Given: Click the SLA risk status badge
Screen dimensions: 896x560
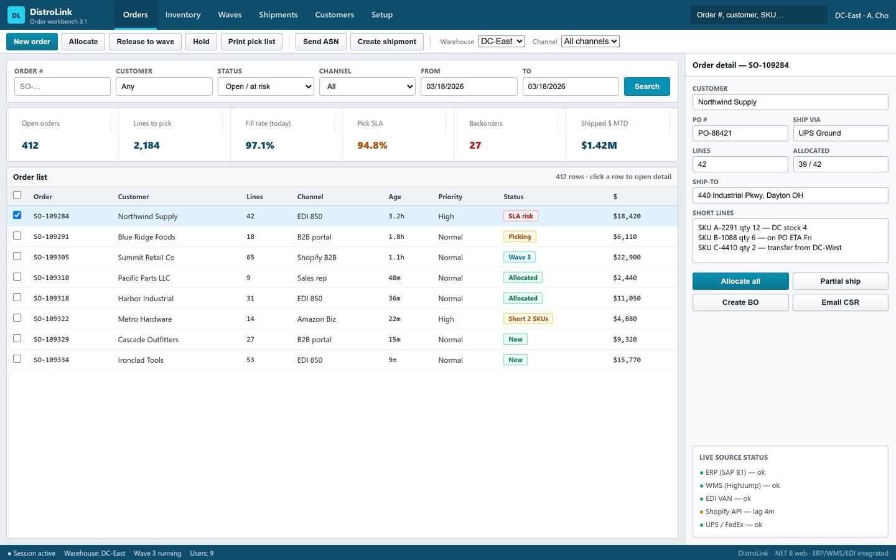Looking at the screenshot, I should (521, 216).
